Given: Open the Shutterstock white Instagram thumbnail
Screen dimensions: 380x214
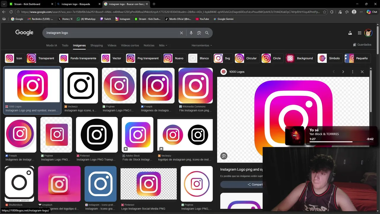Looking at the screenshot, I should (19, 184).
